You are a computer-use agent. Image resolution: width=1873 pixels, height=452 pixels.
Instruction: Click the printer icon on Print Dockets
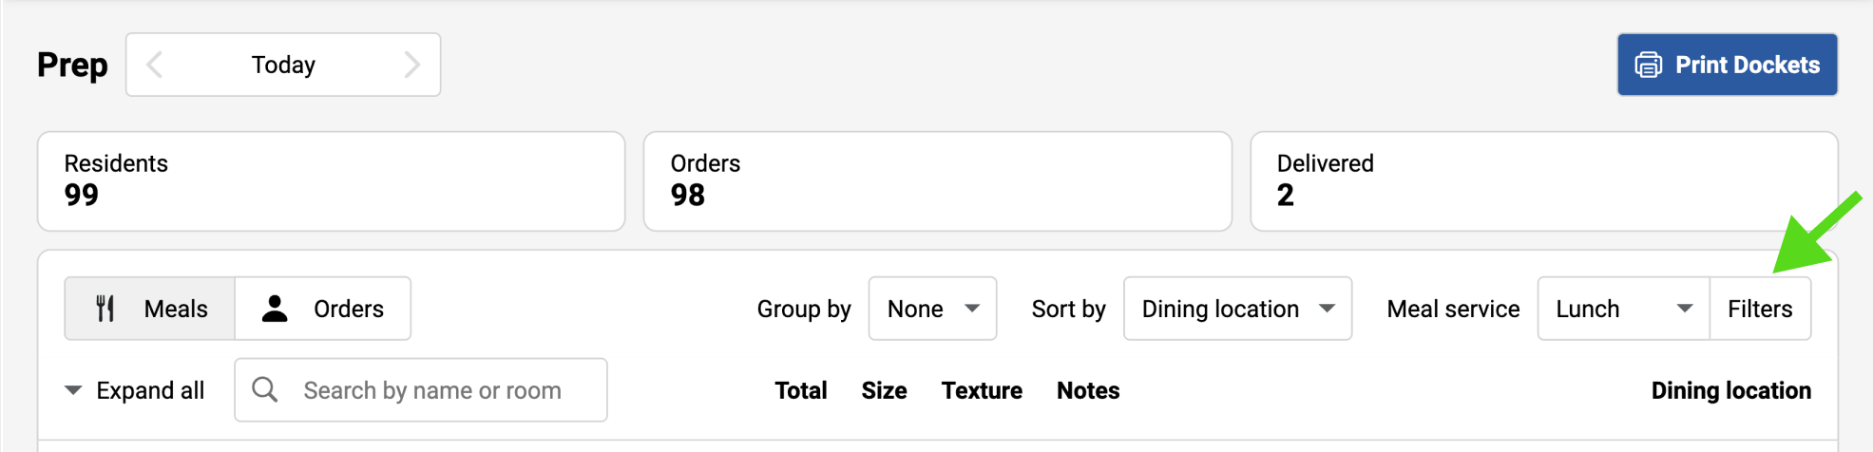pyautogui.click(x=1648, y=65)
